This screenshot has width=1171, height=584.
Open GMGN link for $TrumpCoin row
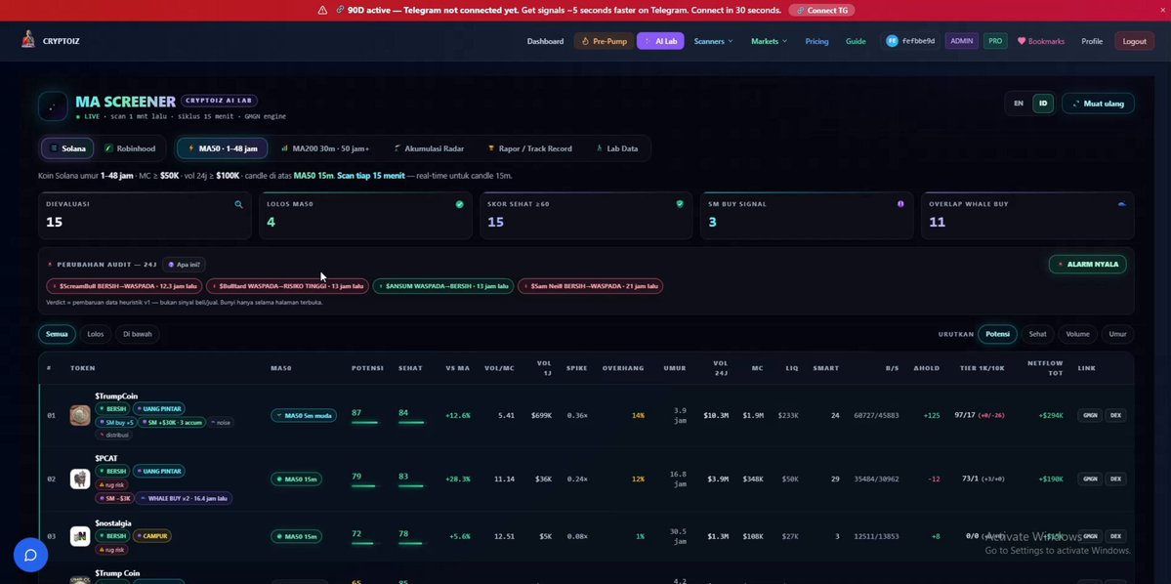click(1090, 415)
